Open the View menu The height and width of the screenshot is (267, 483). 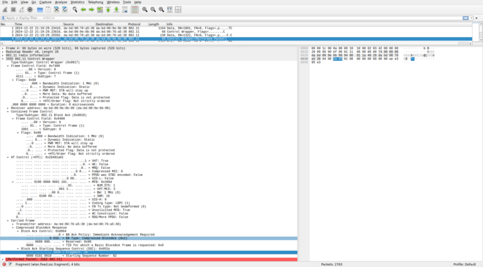(x=24, y=2)
